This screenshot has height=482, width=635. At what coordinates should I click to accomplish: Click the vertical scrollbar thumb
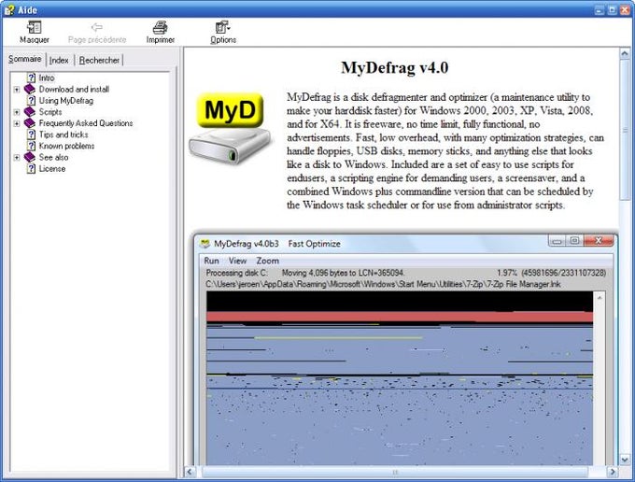tap(625, 130)
